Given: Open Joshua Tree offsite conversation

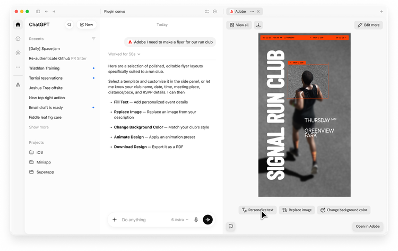Looking at the screenshot, I should pyautogui.click(x=46, y=88).
